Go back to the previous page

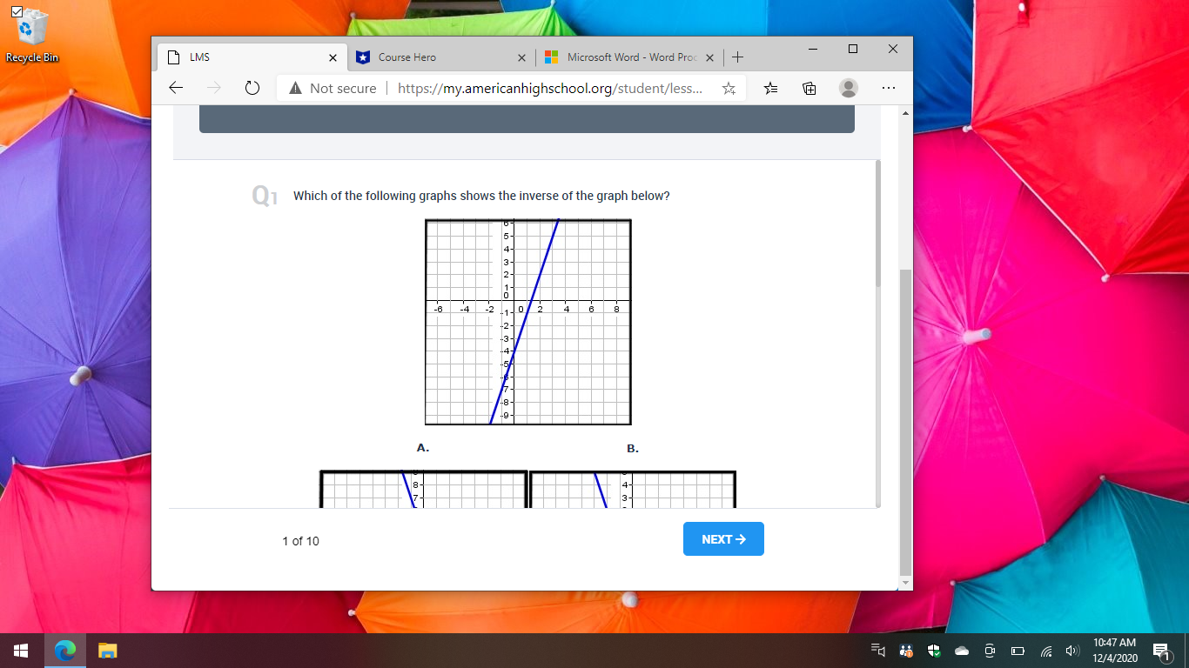(176, 88)
